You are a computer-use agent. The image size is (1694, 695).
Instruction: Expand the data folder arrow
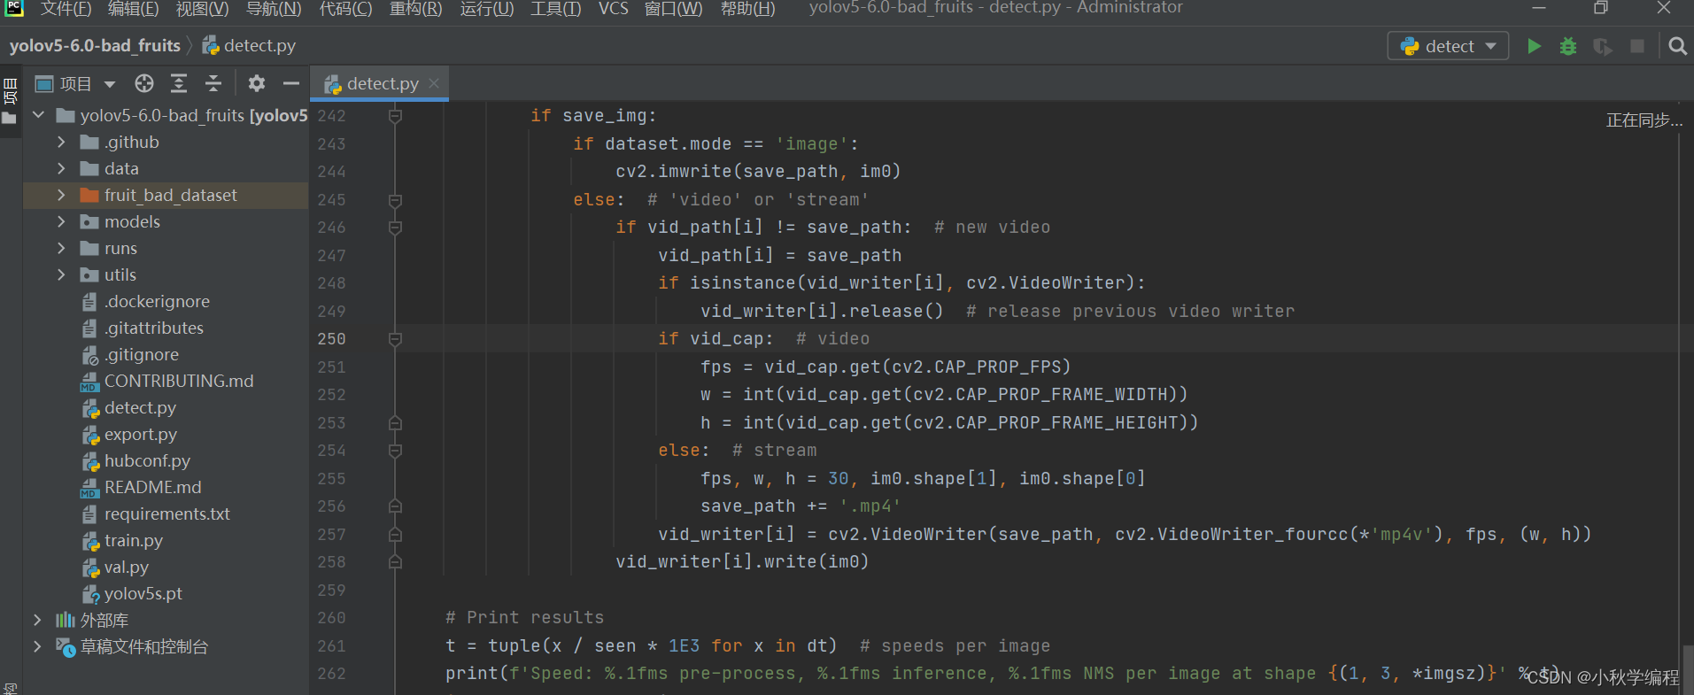click(x=61, y=168)
